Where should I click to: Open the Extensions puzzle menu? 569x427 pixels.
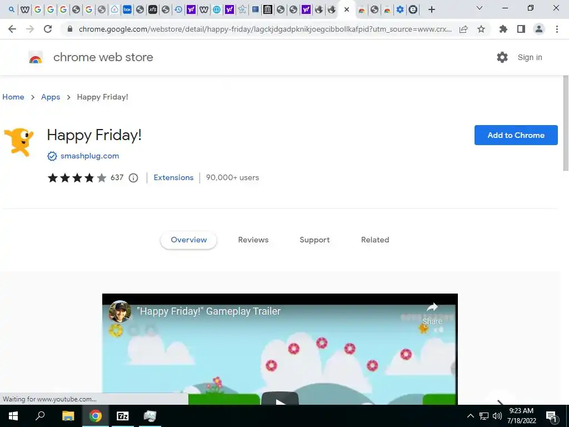click(x=503, y=29)
